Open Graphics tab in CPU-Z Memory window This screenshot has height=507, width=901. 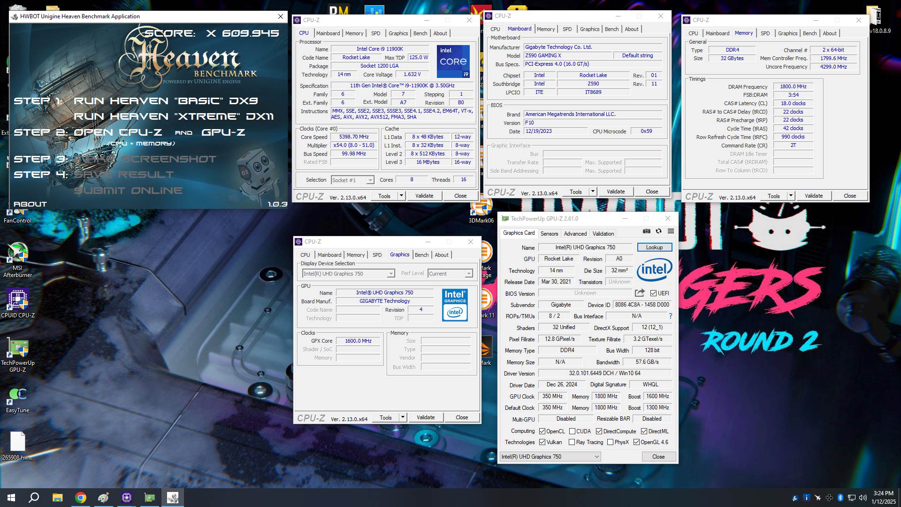787,33
